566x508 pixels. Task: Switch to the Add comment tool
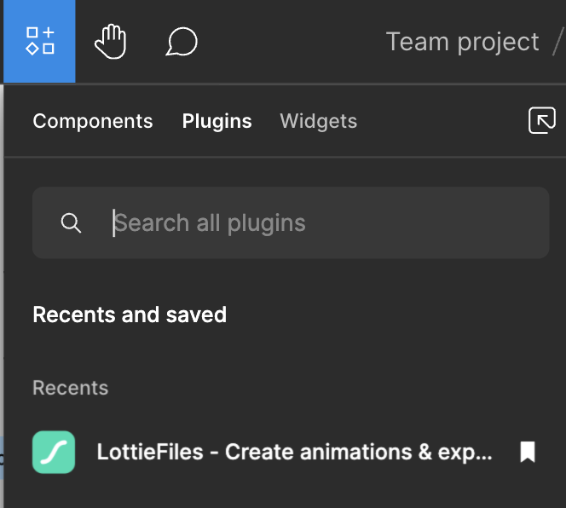coord(182,42)
